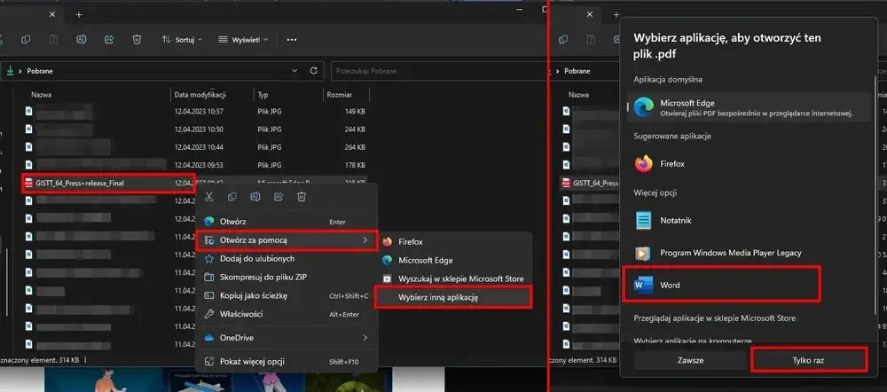
Task: Click the refresh icon next to the address bar
Action: pyautogui.click(x=313, y=70)
